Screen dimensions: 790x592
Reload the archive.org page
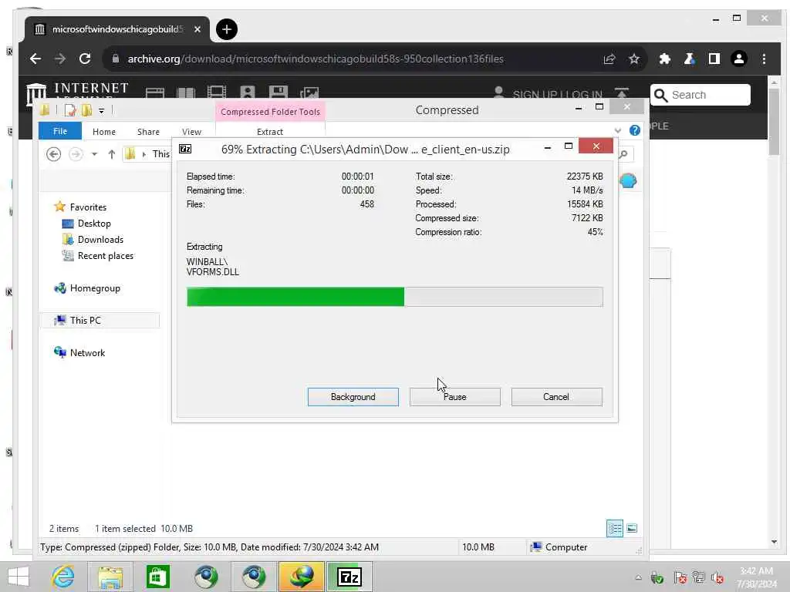[85, 59]
